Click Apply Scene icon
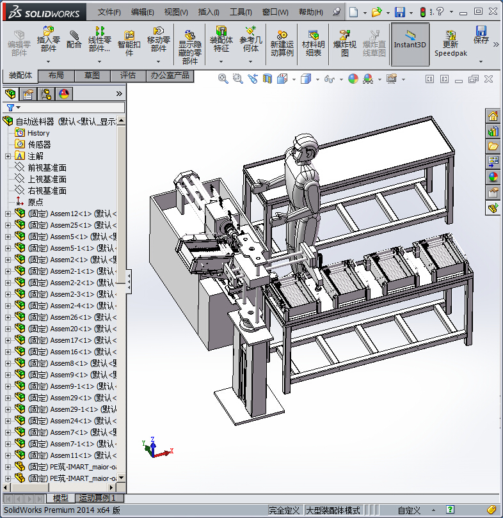The width and height of the screenshot is (503, 518). tap(368, 79)
